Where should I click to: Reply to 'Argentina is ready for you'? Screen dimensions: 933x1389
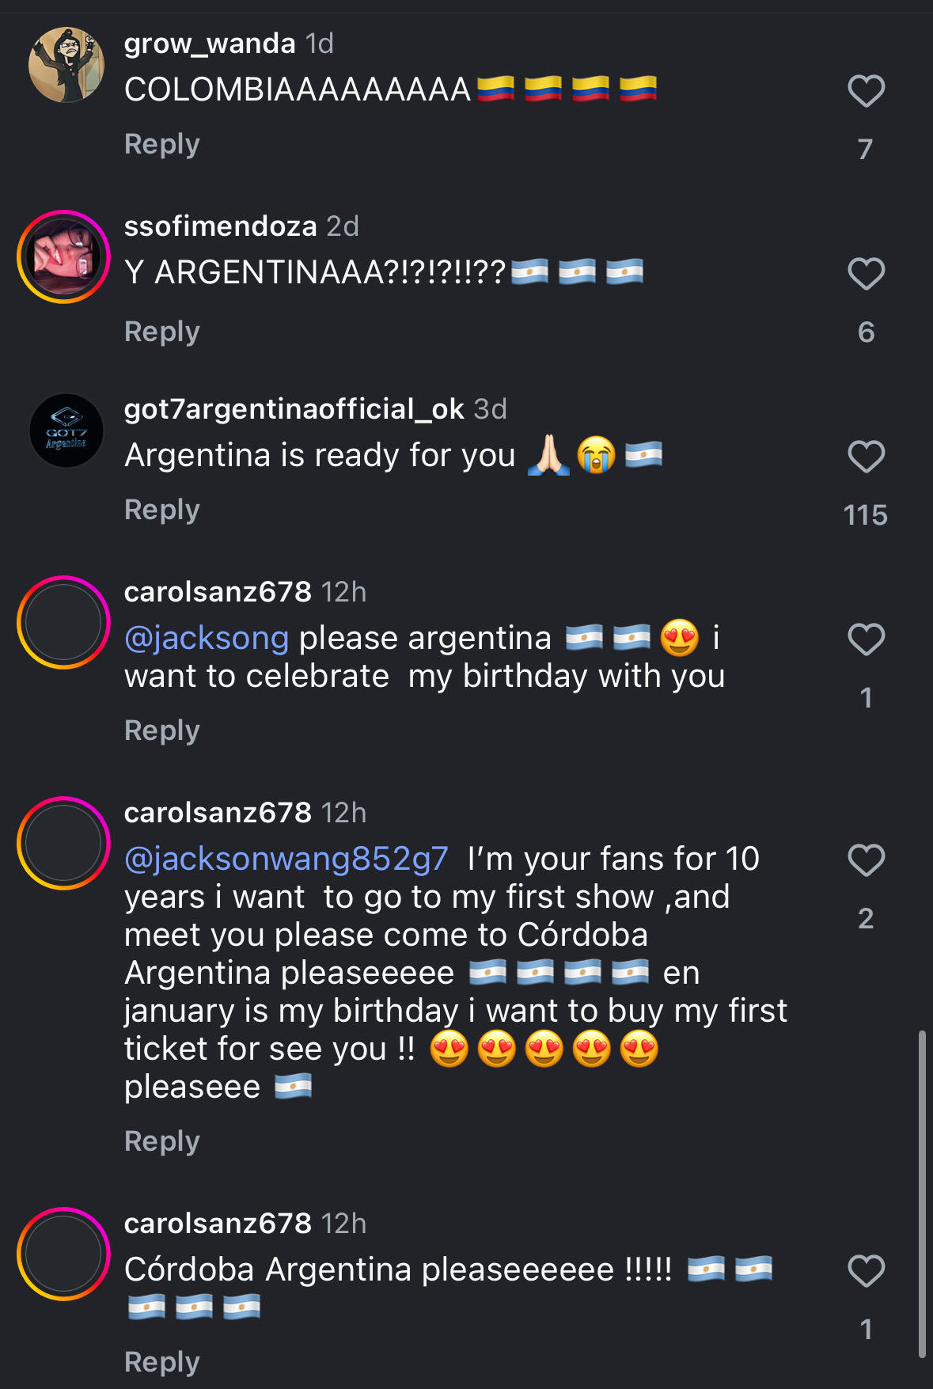coord(161,510)
